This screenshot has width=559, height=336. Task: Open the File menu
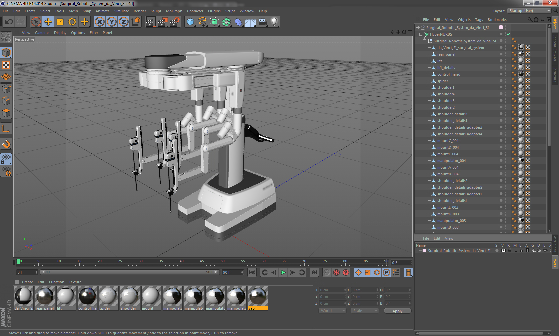[6, 11]
